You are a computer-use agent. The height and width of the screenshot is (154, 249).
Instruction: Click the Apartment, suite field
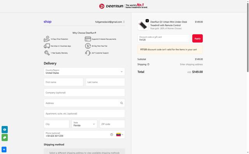click(x=84, y=114)
